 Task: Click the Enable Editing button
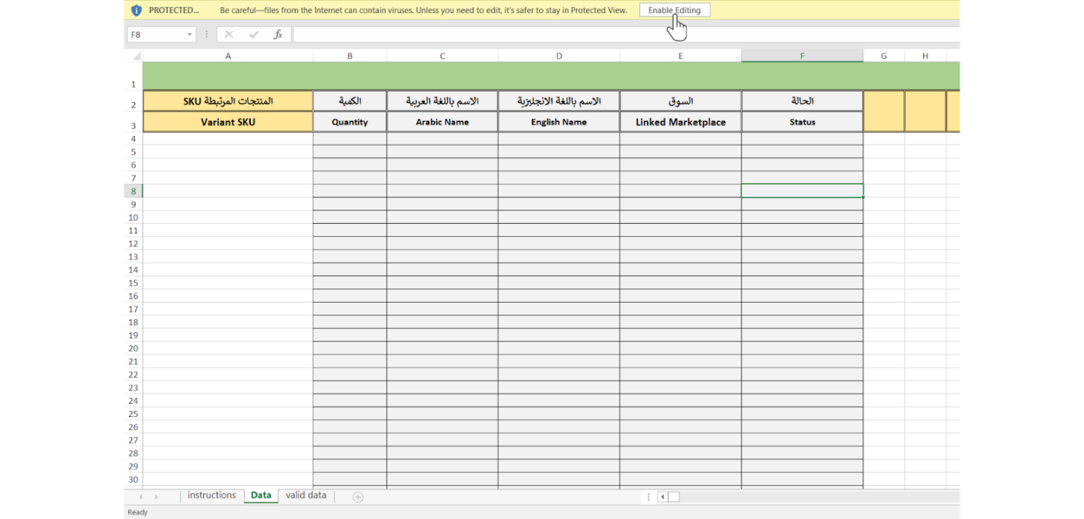click(x=674, y=10)
